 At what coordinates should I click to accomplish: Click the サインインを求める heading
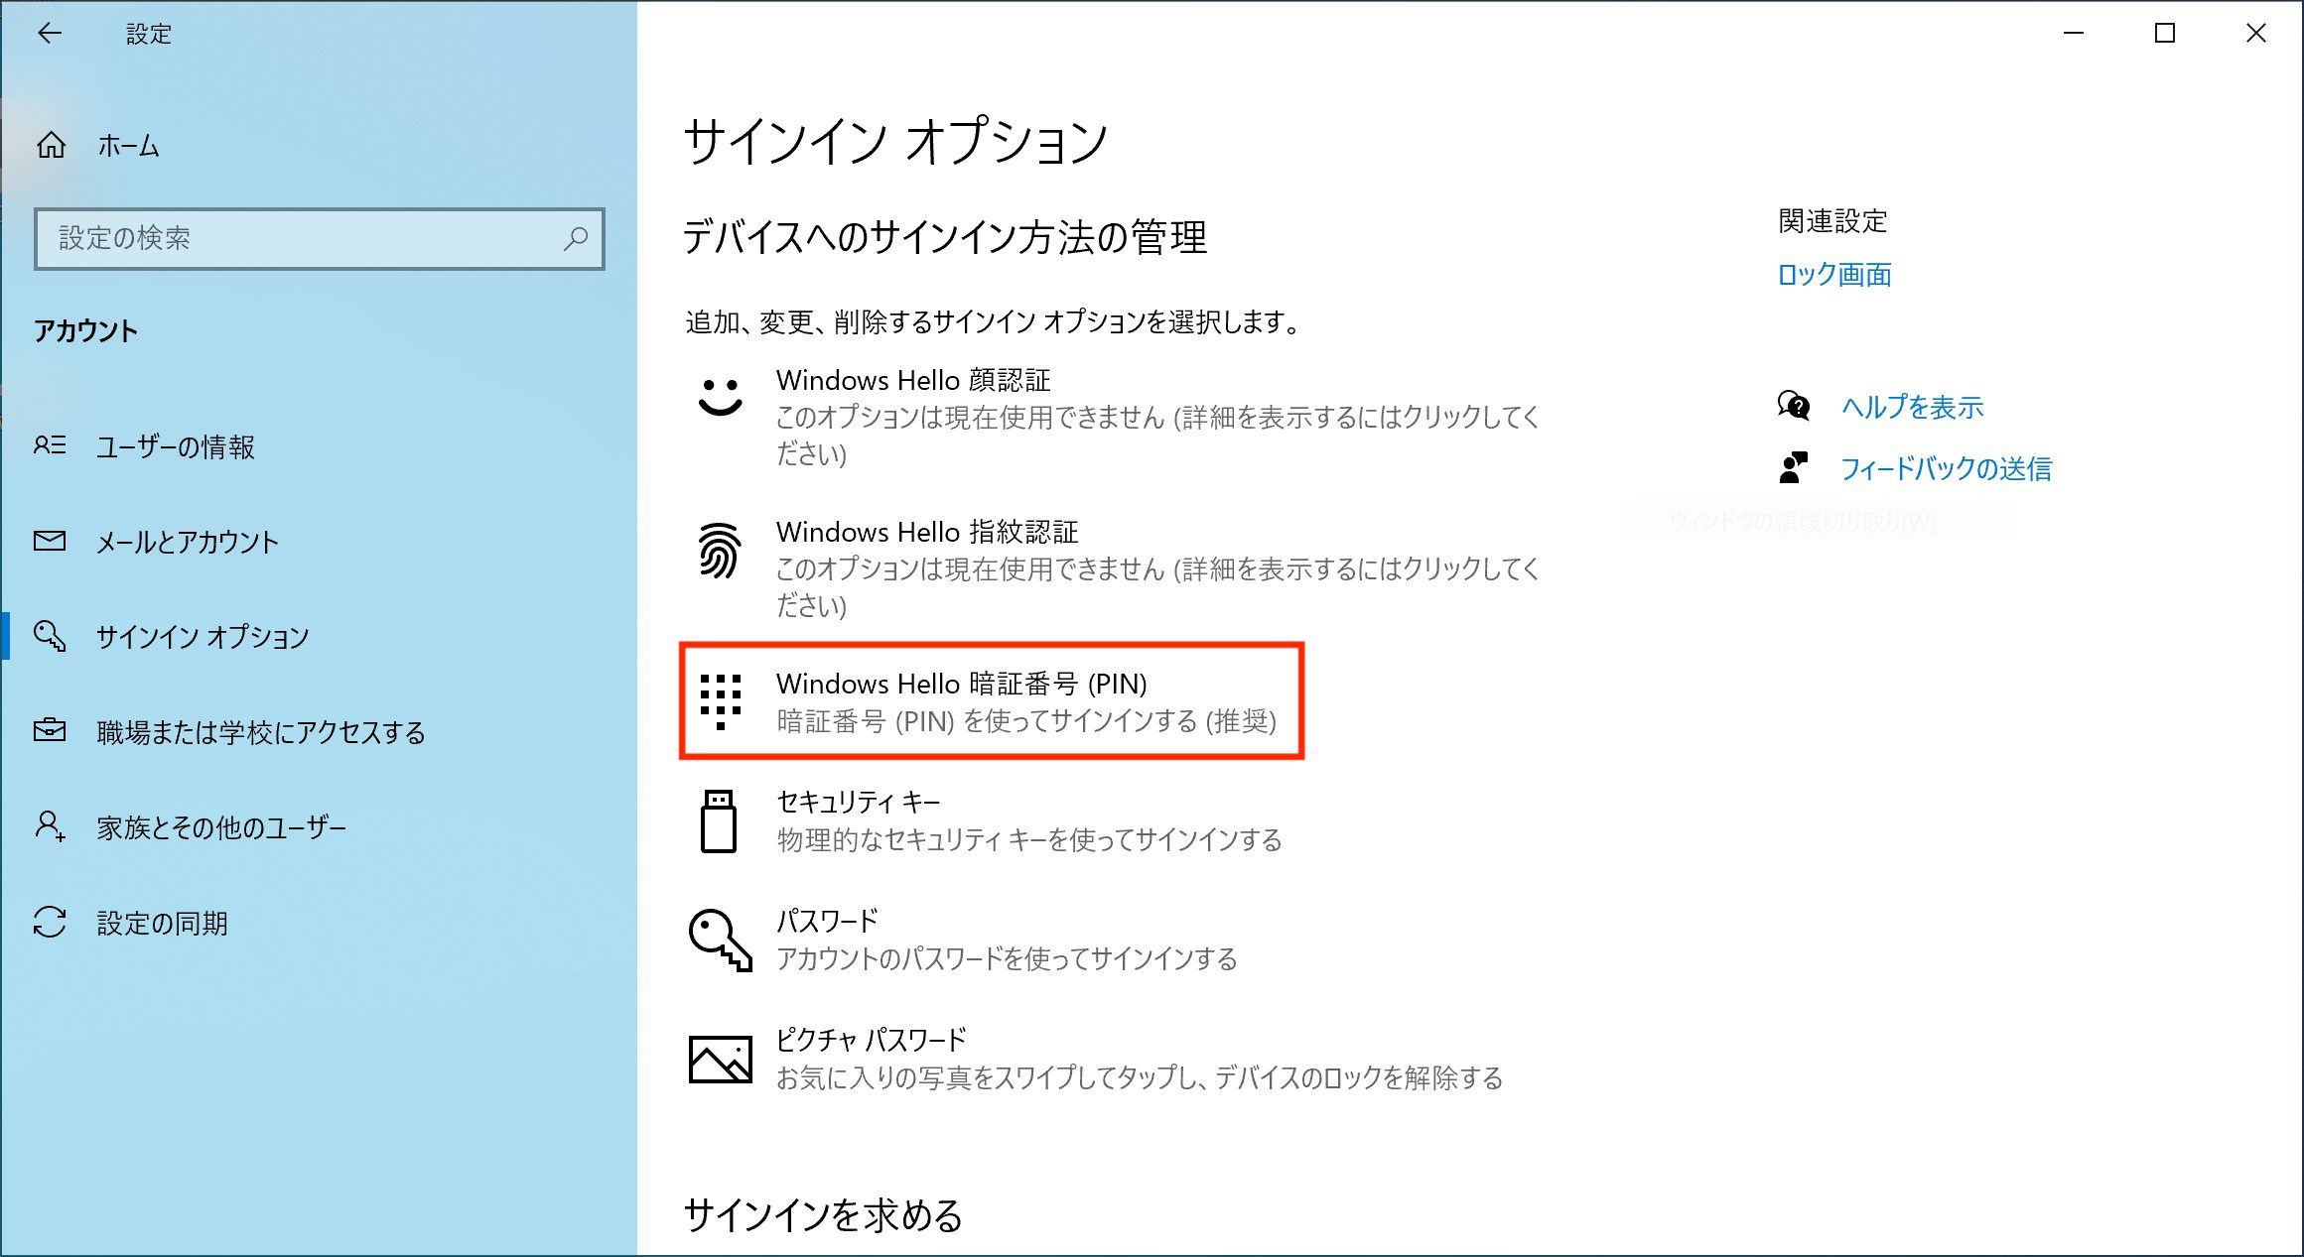(823, 1214)
